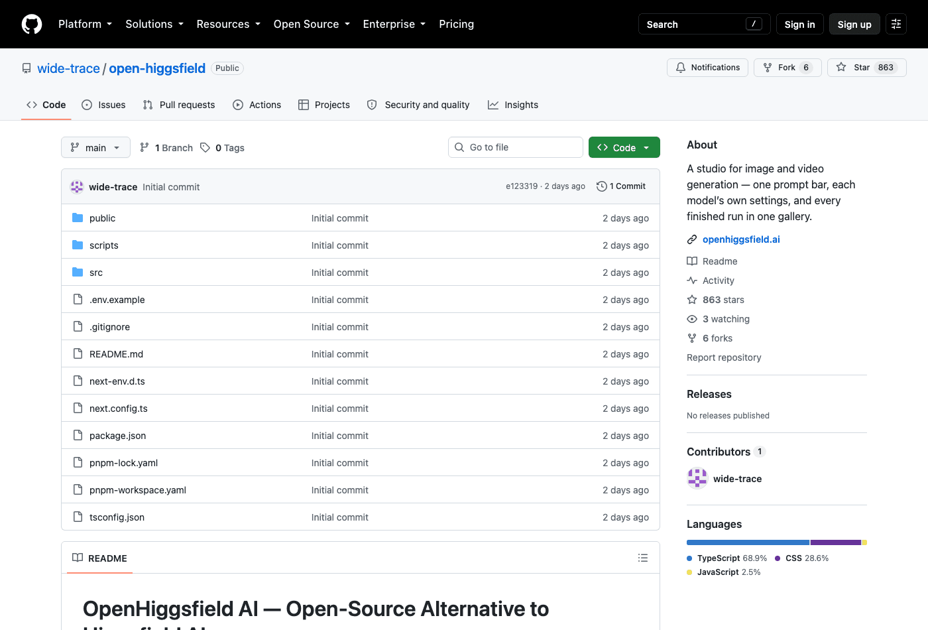Screen dimensions: 928x630
Task: Click the JavaScript 2.5% language entry
Action: 724,572
